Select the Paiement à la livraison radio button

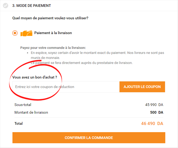point(15,33)
